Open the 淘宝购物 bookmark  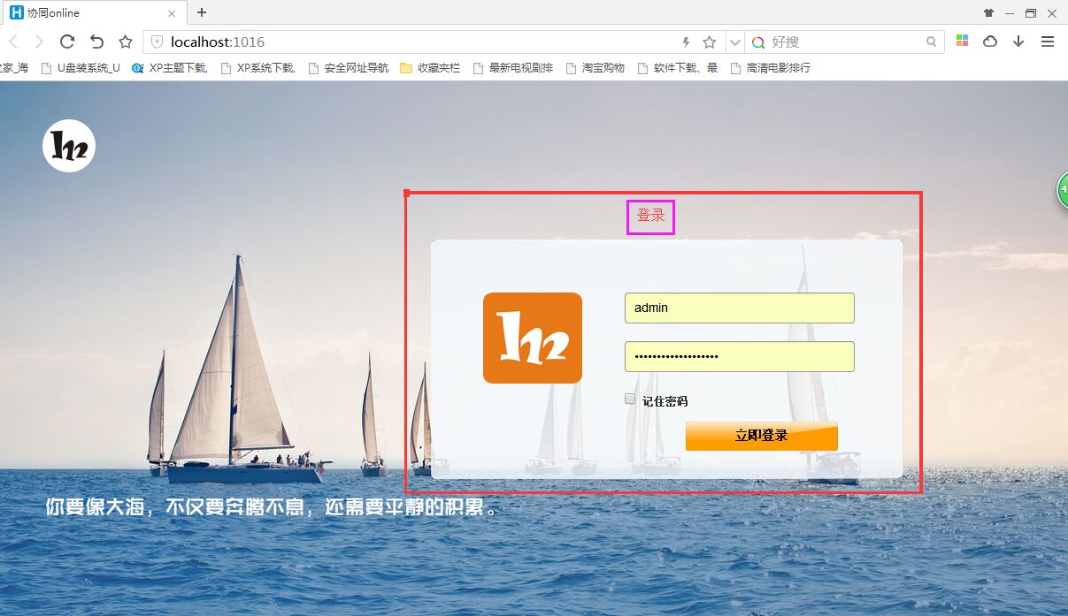pos(595,68)
